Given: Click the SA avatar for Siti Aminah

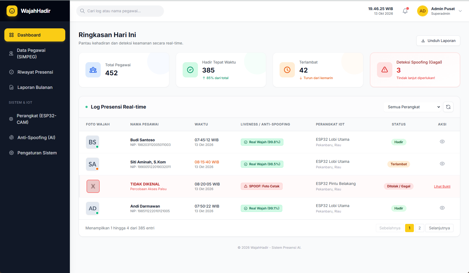Looking at the screenshot, I should pyautogui.click(x=93, y=164).
